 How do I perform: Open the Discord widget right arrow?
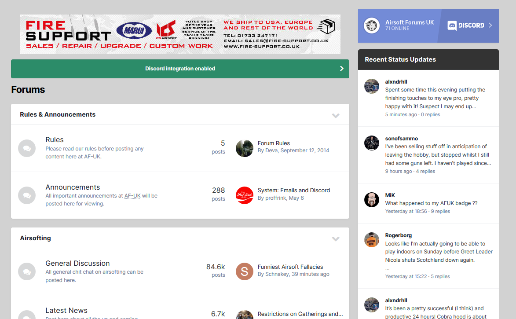490,26
